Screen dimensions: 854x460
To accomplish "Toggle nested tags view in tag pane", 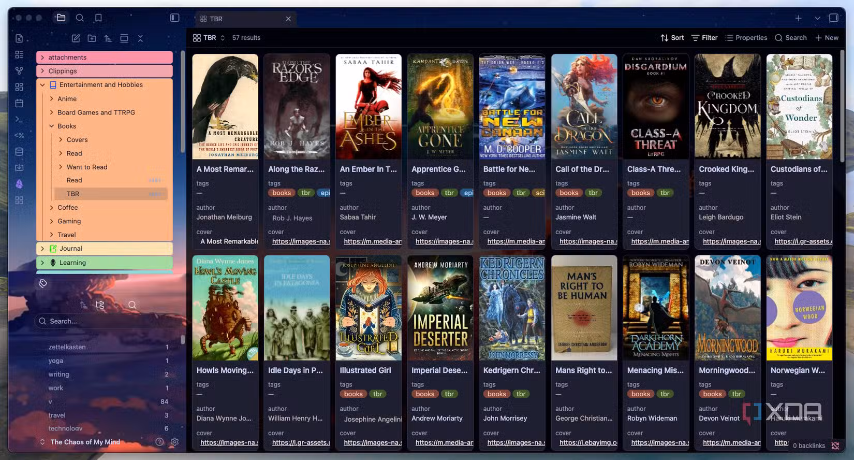I will (100, 305).
